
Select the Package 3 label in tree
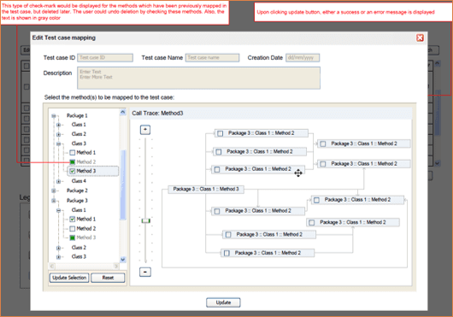[x=77, y=200]
